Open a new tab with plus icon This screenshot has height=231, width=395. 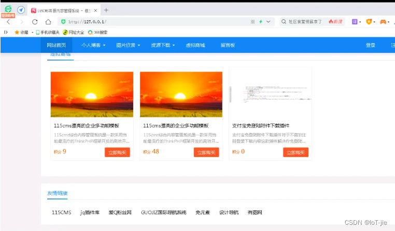pyautogui.click(x=106, y=10)
